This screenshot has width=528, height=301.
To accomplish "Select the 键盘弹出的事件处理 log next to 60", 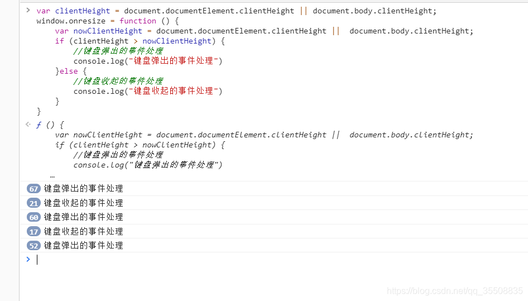I will [x=84, y=217].
